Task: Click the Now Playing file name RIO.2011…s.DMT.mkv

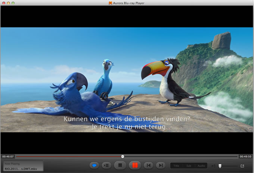Action: click(21, 169)
